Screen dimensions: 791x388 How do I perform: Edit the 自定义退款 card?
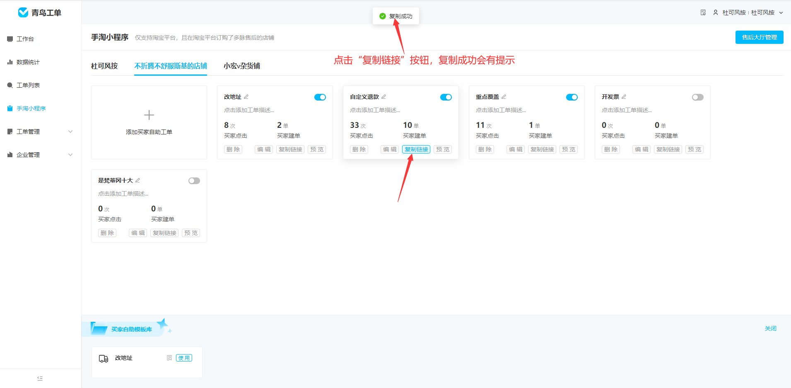(x=390, y=149)
